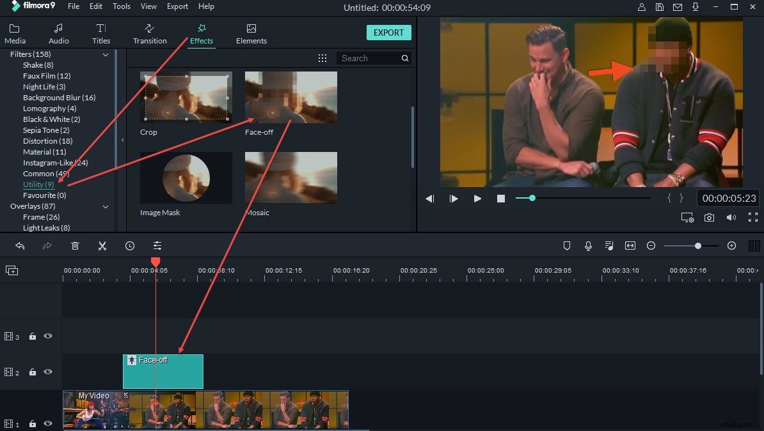Select the Mosaic effect thumbnail

[290, 178]
